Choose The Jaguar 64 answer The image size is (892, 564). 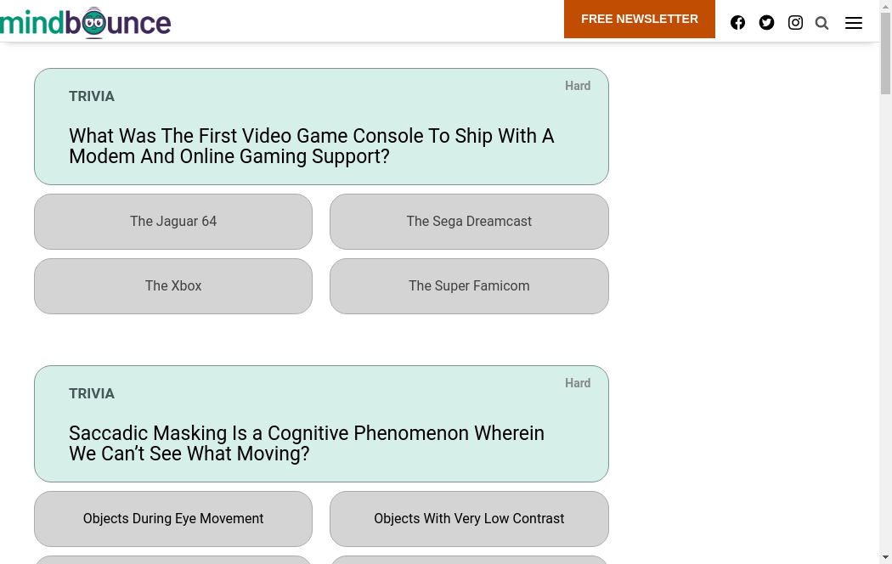pos(173,222)
